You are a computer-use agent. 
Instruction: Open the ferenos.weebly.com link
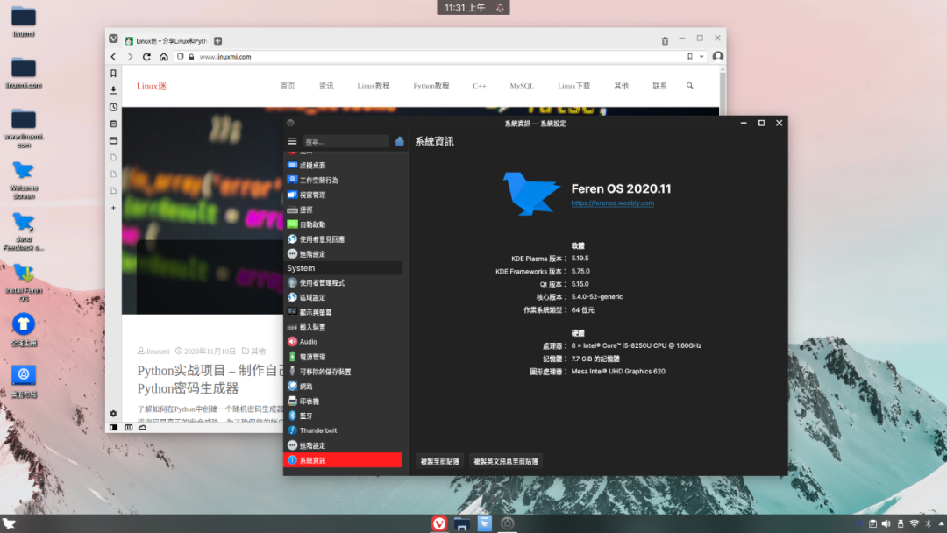pos(612,203)
